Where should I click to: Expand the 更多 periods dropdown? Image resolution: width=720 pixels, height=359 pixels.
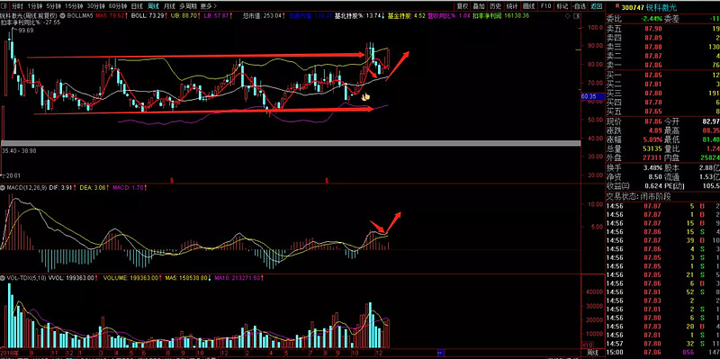[x=209, y=6]
